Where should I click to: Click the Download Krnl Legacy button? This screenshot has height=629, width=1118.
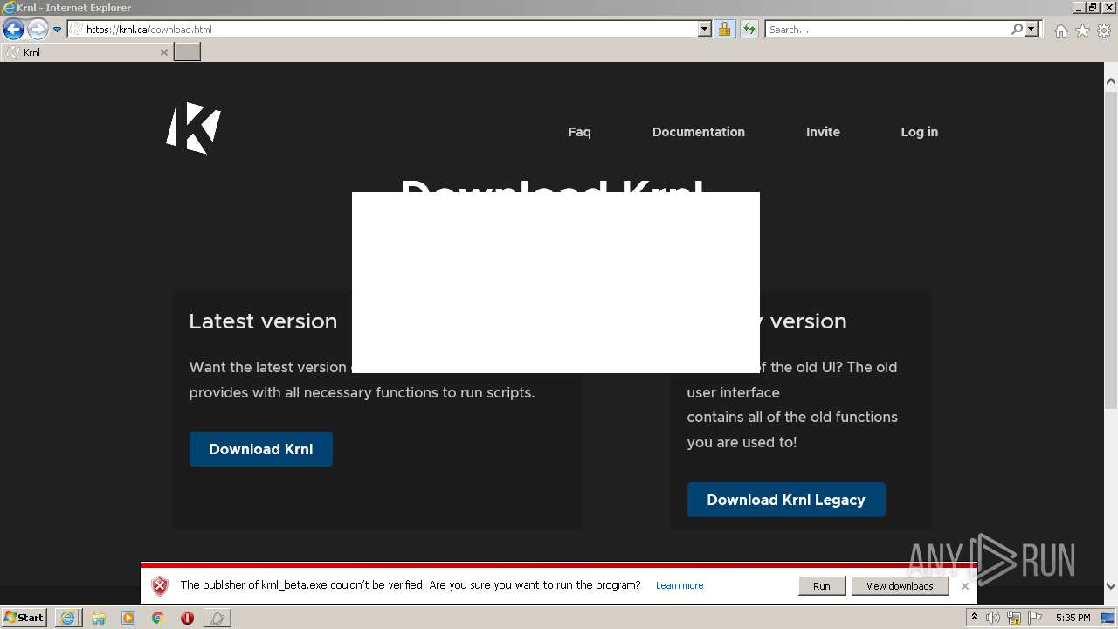point(786,500)
